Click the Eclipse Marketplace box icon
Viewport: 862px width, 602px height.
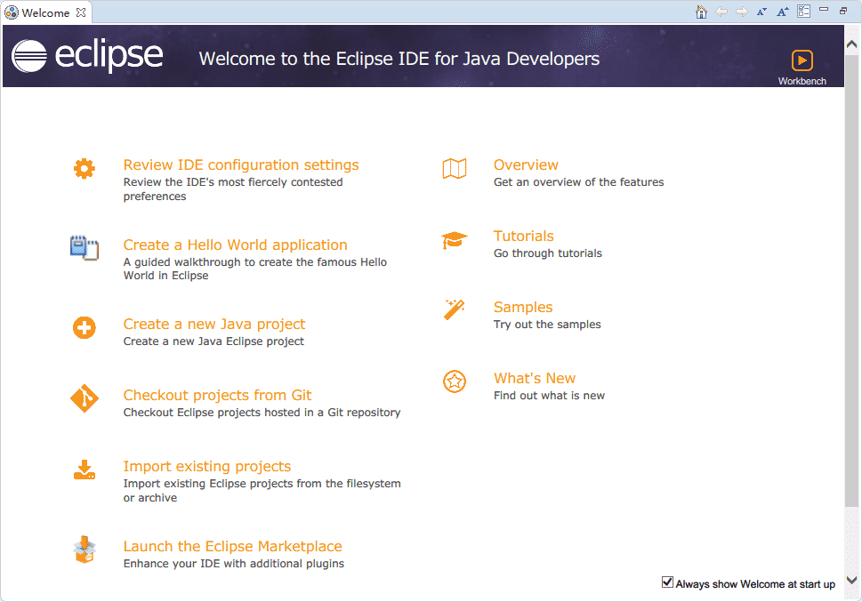tap(84, 550)
